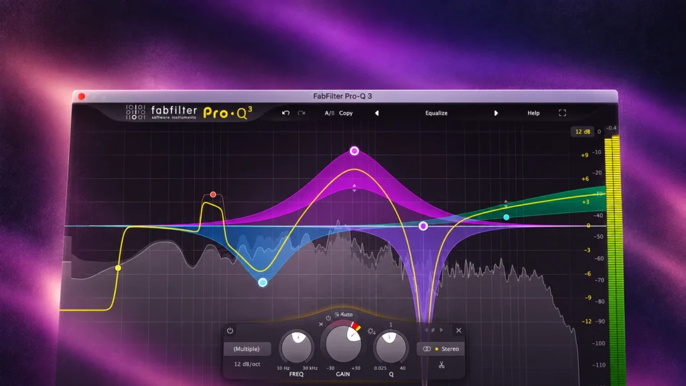Click the Q knob
This screenshot has height=386, width=686.
[391, 346]
